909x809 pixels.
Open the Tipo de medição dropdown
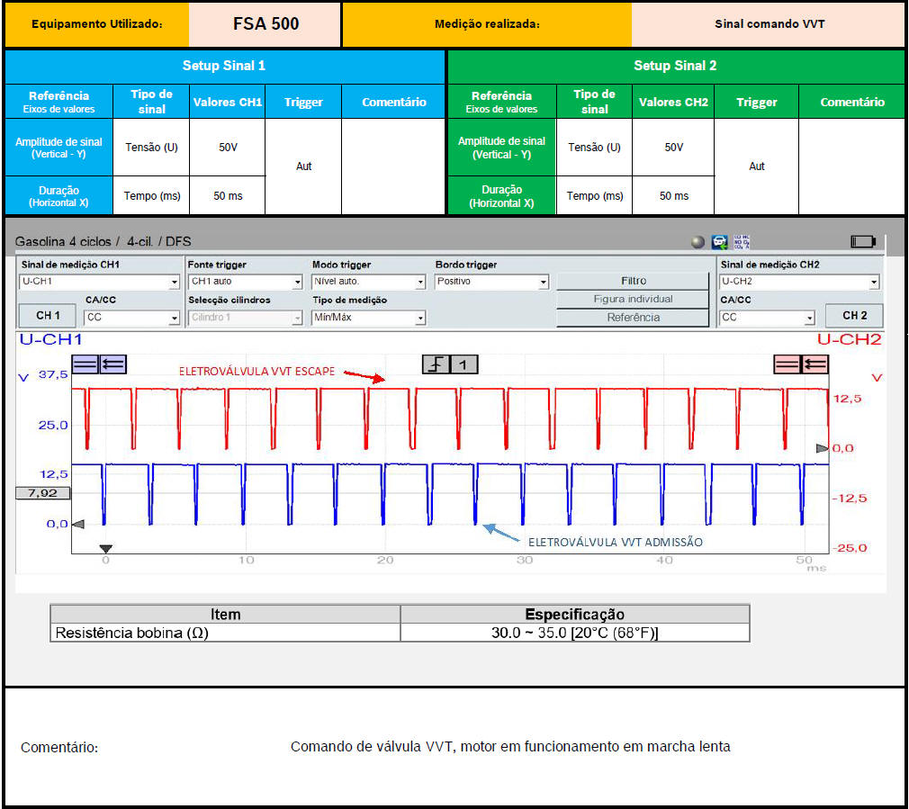point(368,318)
